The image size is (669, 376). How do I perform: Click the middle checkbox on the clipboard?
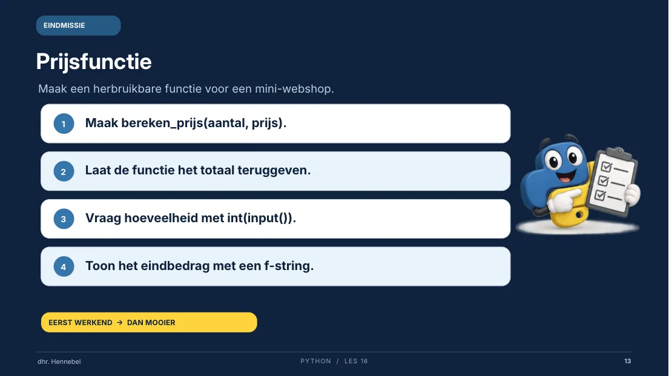[603, 181]
